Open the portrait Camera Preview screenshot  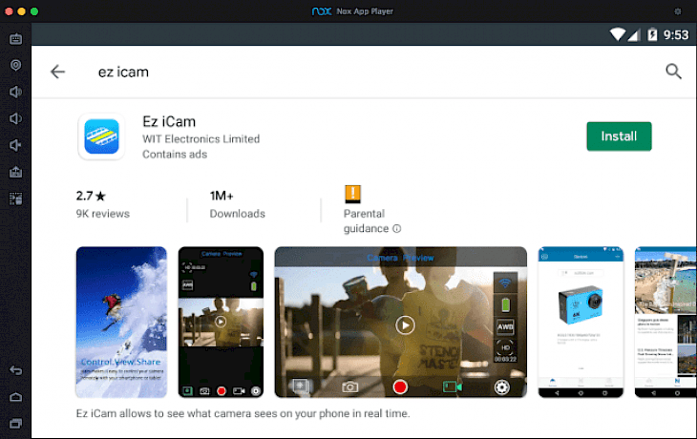point(221,323)
